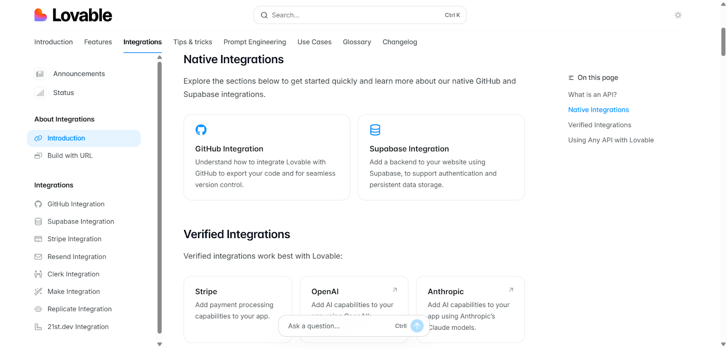Open the Search field
The height and width of the screenshot is (348, 727).
360,15
